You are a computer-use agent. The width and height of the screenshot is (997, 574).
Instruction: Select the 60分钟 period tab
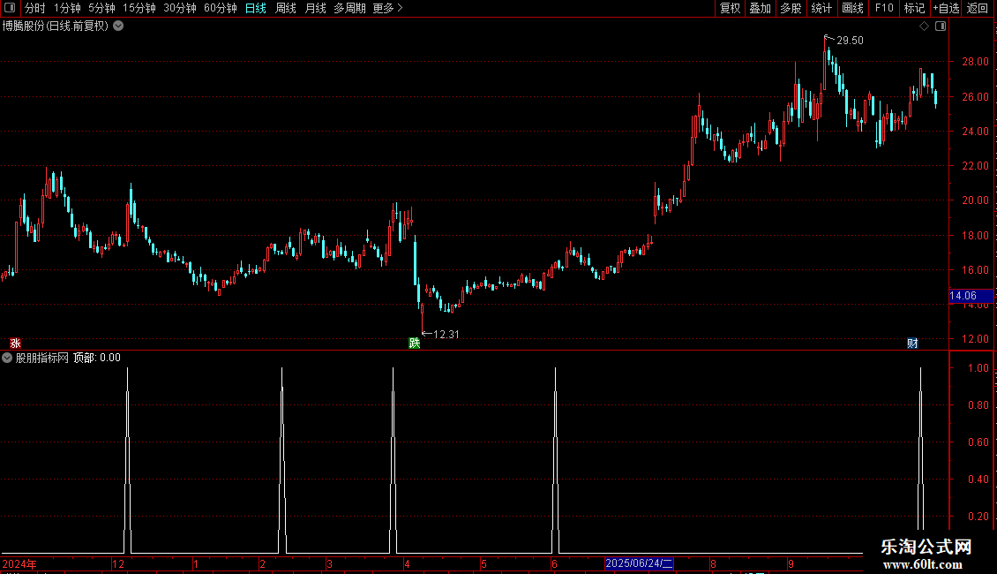221,8
